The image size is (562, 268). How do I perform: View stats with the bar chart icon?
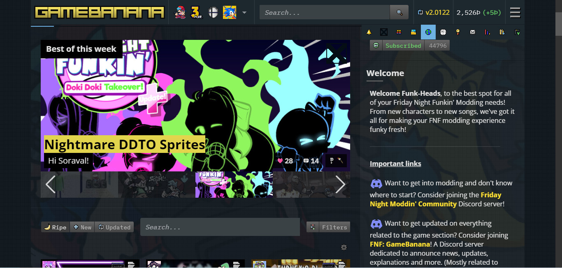pyautogui.click(x=487, y=32)
